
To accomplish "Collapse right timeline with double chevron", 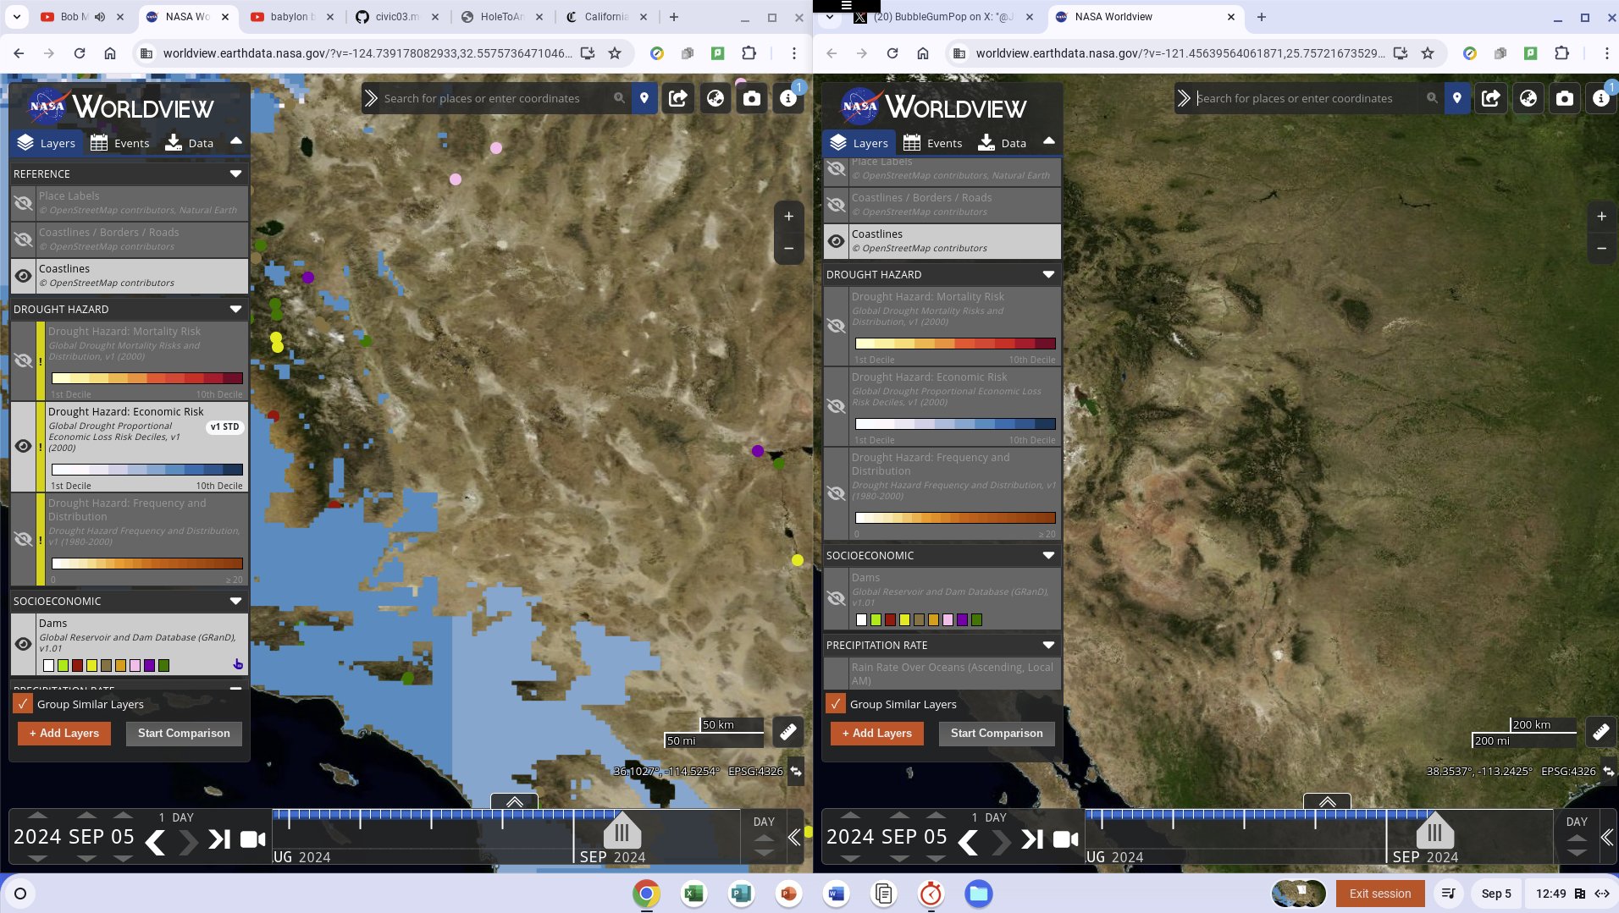I will (1607, 838).
